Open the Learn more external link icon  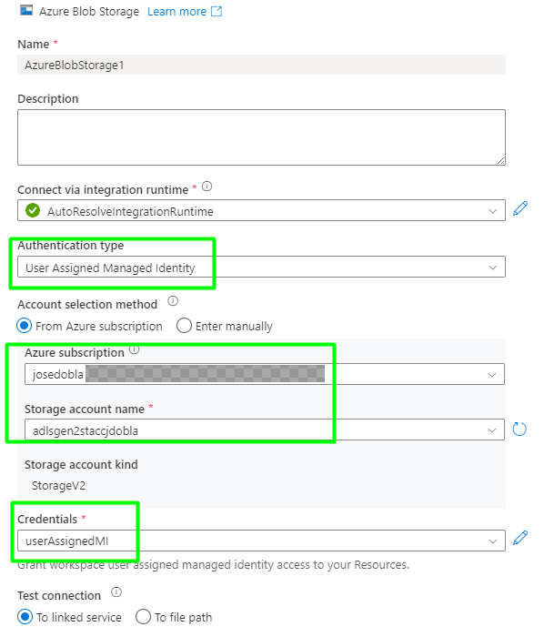pyautogui.click(x=217, y=11)
